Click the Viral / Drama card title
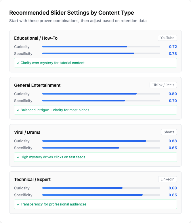Viewport: 191px width, 223px height. pyautogui.click(x=27, y=132)
